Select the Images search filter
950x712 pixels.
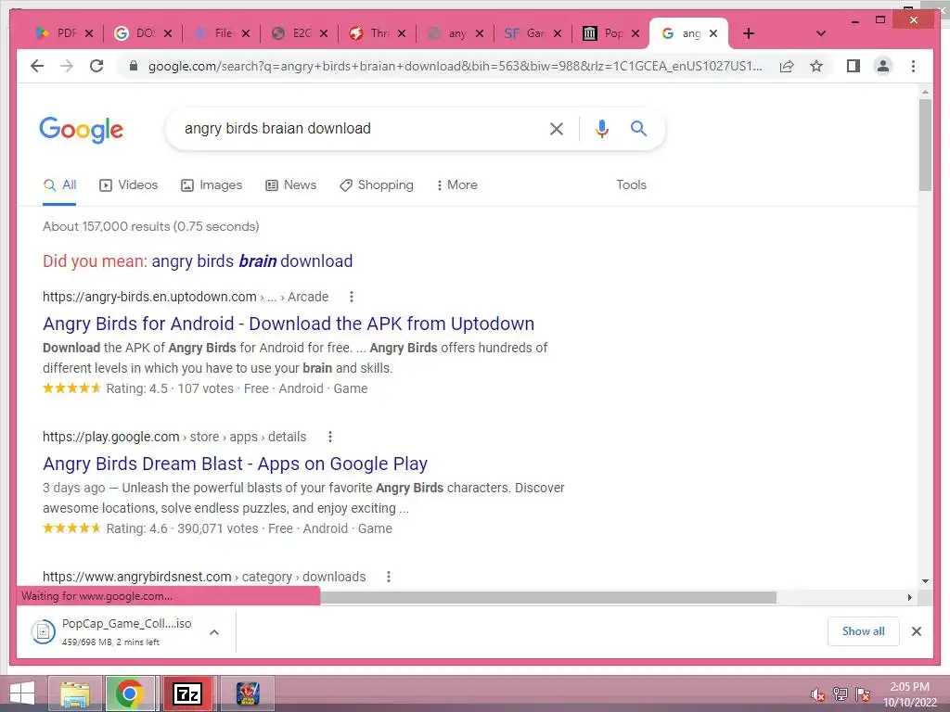tap(212, 185)
